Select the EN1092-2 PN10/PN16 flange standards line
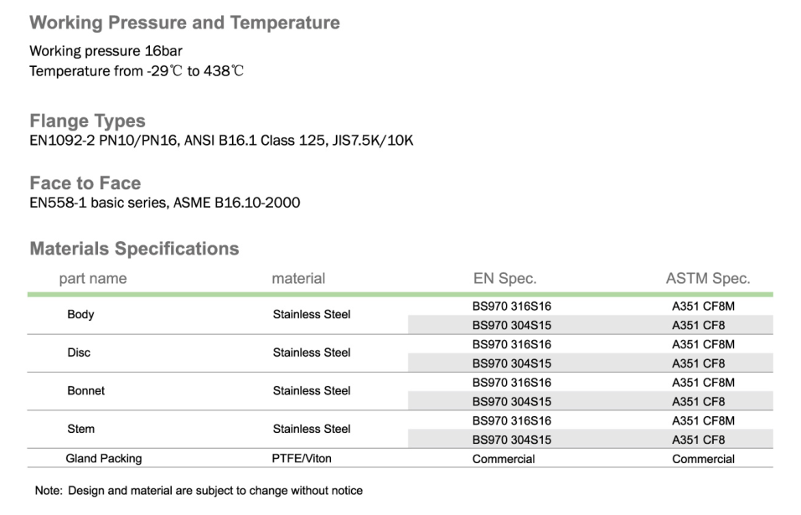The width and height of the screenshot is (801, 515). pyautogui.click(x=221, y=140)
